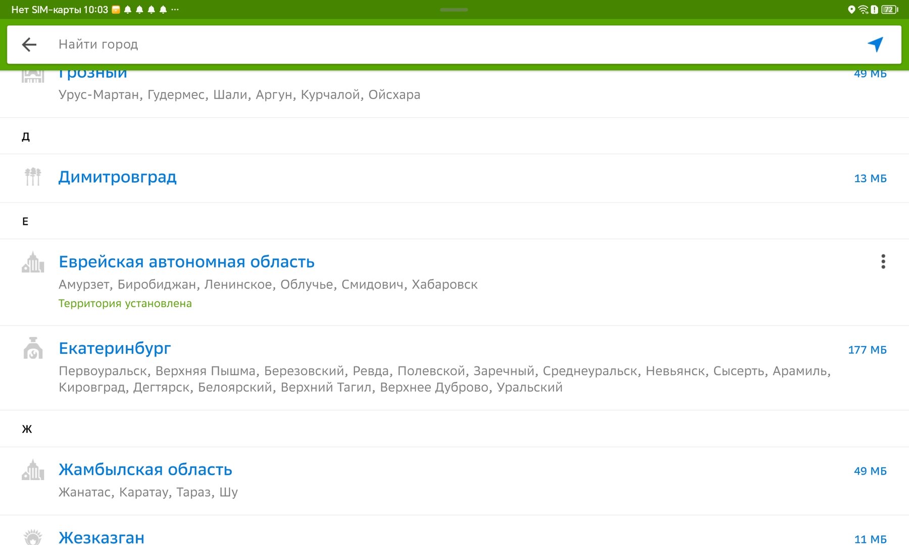This screenshot has width=909, height=545.
Task: Focus the "Найти город" search field
Action: [x=404, y=44]
